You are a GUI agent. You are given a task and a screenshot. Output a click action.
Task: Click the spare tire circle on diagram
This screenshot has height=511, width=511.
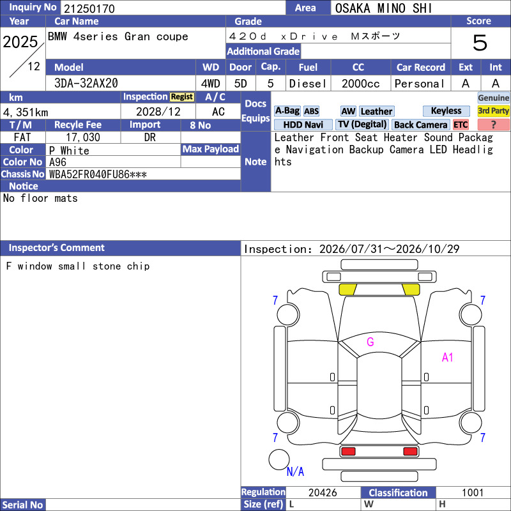click(279, 459)
